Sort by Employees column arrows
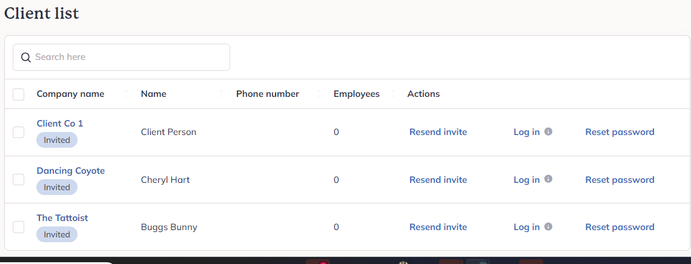 [x=392, y=94]
